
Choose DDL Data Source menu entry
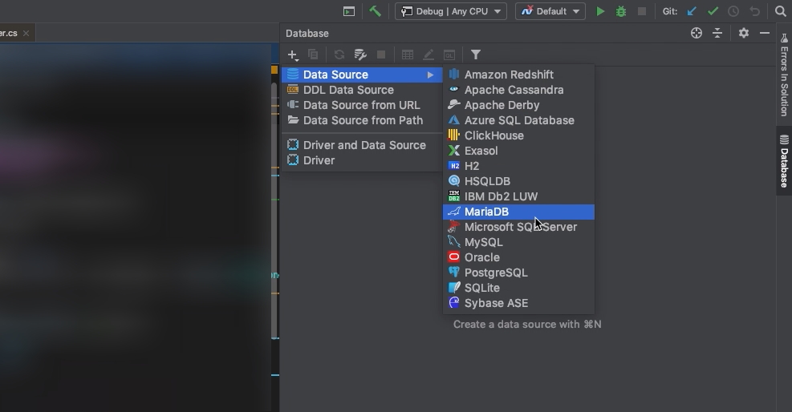coord(362,90)
